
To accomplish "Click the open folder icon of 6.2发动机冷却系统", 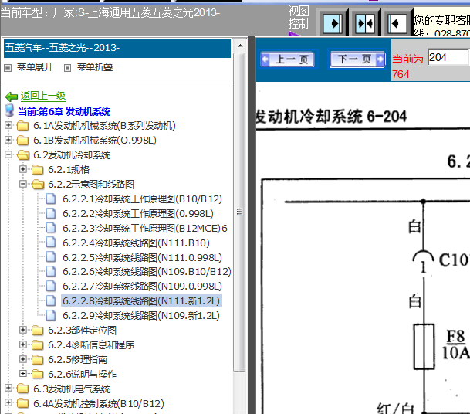I will tap(23, 154).
